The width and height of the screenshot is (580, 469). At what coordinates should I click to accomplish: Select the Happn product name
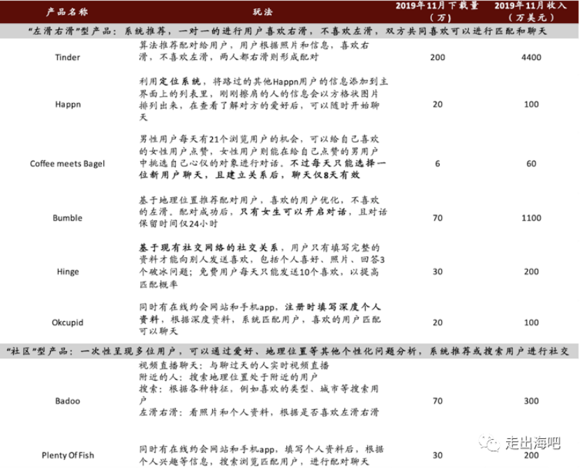click(x=68, y=105)
